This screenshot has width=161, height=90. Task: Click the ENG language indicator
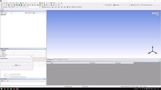152,89
